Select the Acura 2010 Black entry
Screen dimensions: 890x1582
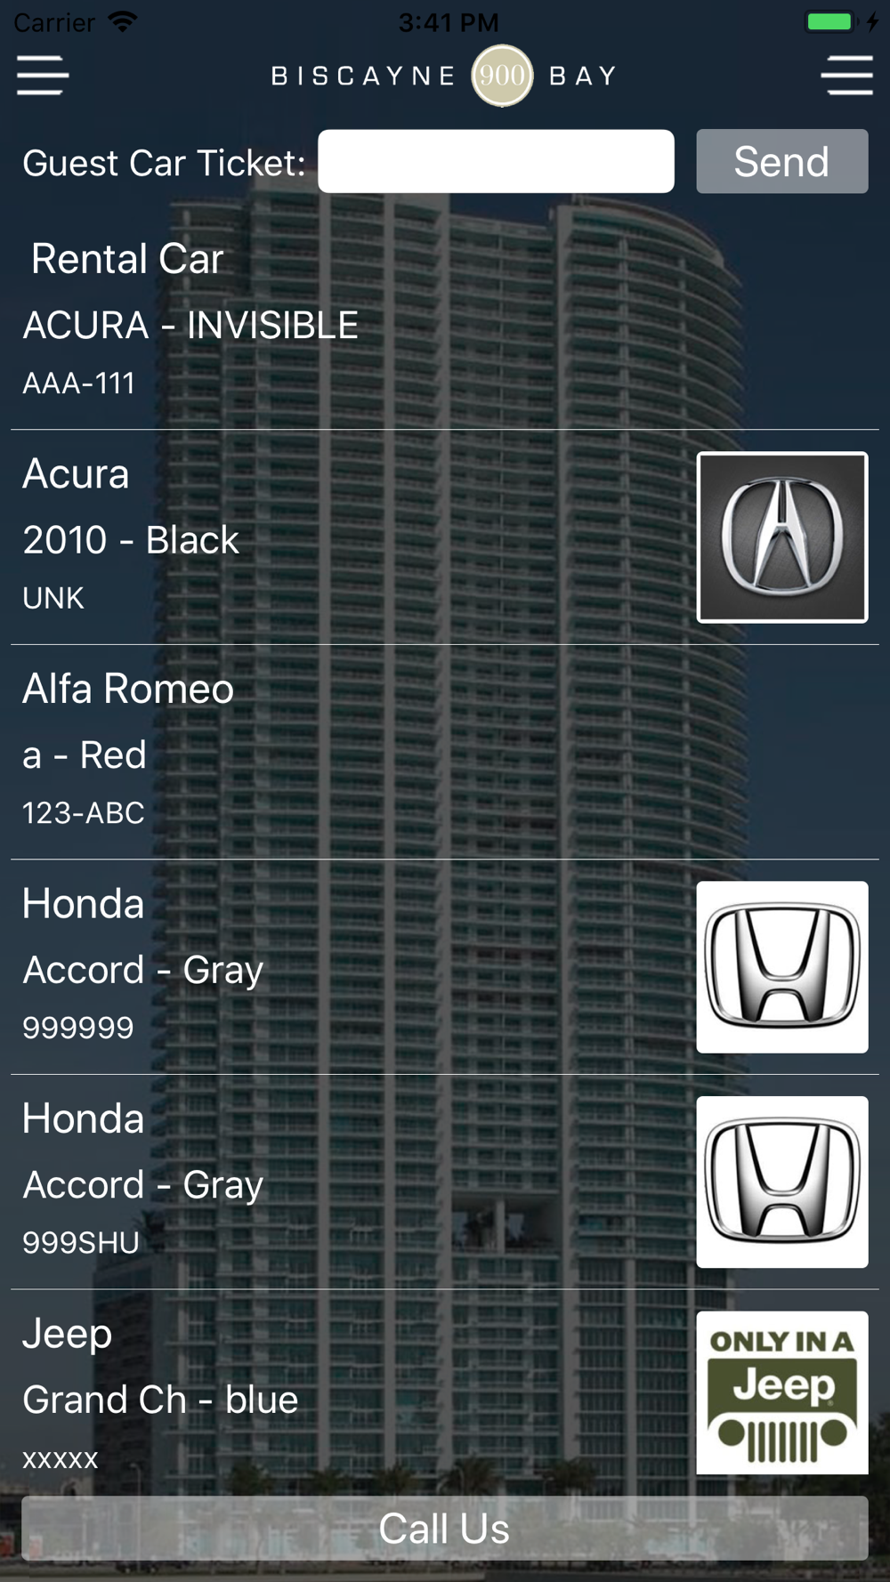[445, 537]
